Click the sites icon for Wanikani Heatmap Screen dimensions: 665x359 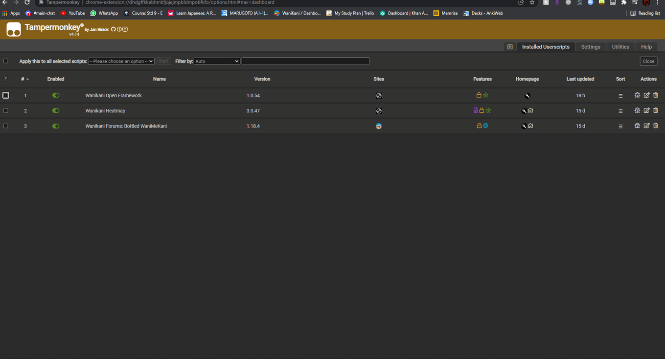click(x=379, y=111)
